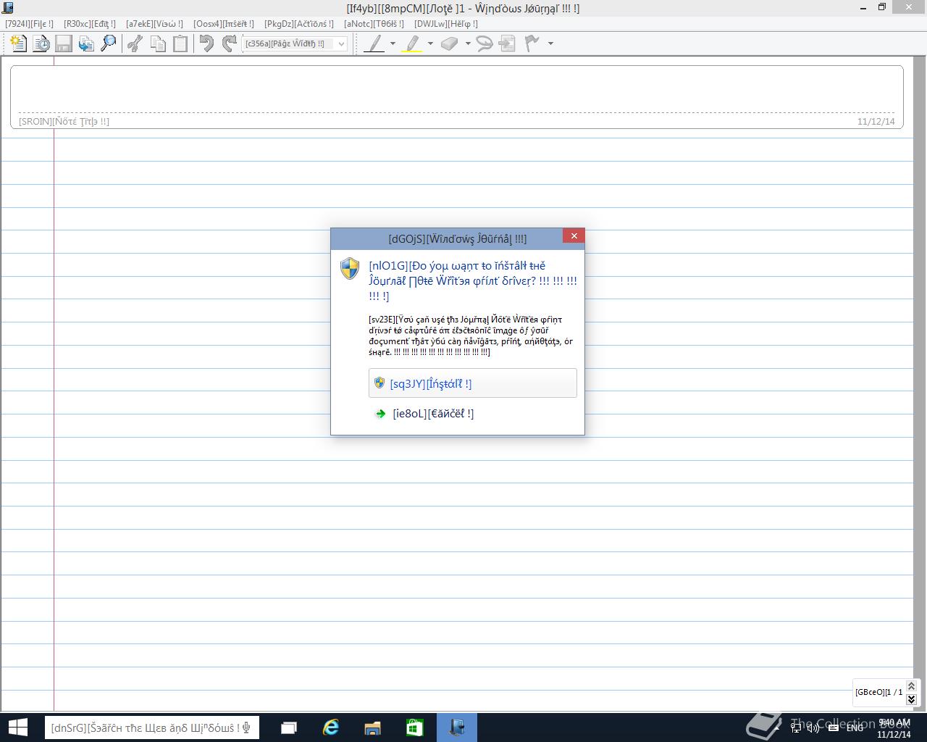Create a new note

(x=16, y=43)
